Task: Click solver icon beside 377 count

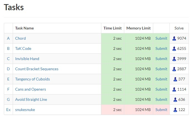Action: tap(175, 79)
